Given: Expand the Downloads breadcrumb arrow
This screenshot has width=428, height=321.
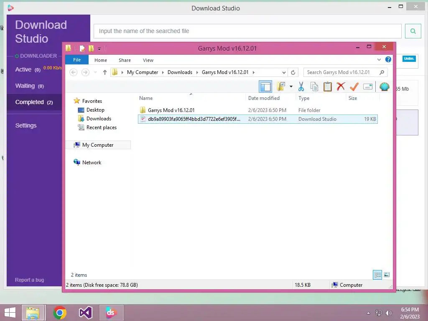Looking at the screenshot, I should coord(197,72).
